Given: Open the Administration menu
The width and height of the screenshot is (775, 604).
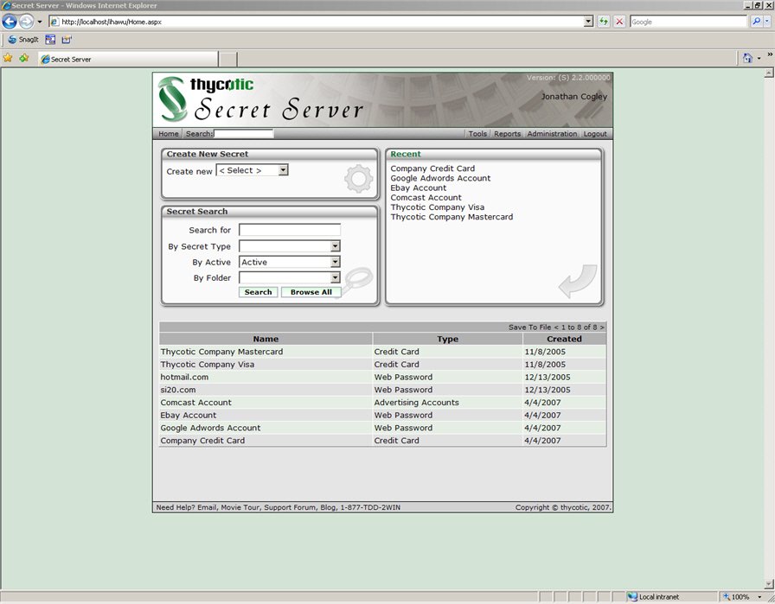Looking at the screenshot, I should (552, 134).
